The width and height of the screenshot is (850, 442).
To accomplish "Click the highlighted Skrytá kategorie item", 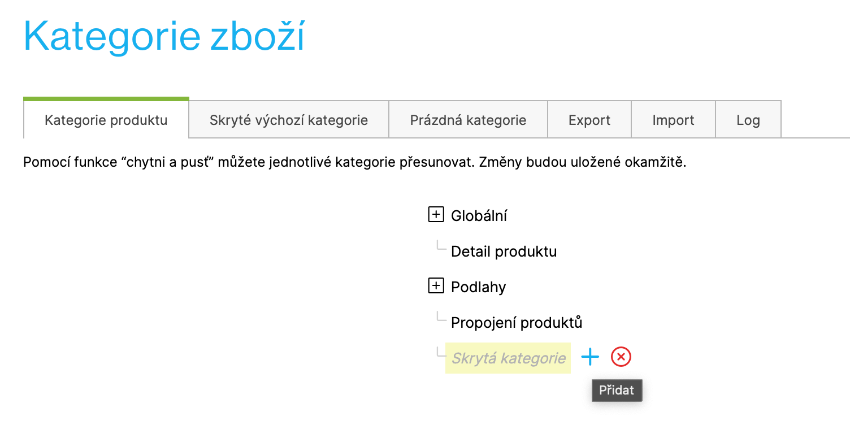I will click(x=508, y=358).
